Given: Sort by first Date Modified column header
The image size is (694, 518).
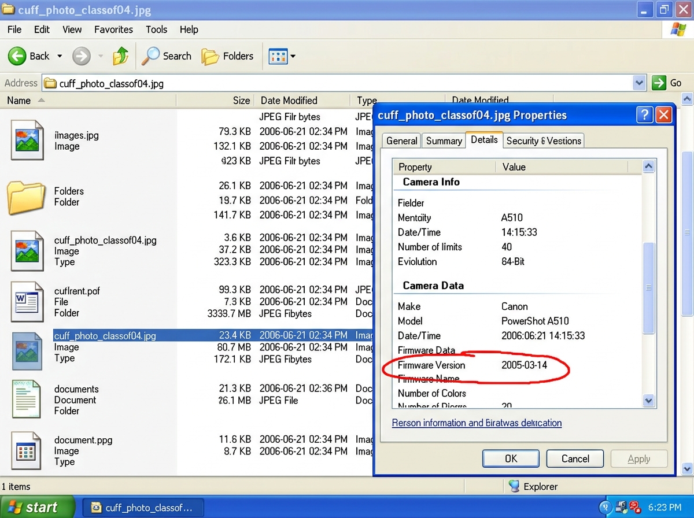Looking at the screenshot, I should coord(301,101).
